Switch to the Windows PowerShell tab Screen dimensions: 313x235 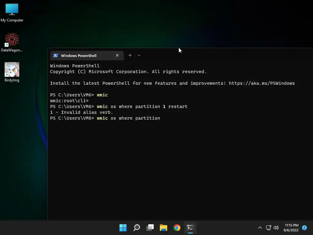87,56
